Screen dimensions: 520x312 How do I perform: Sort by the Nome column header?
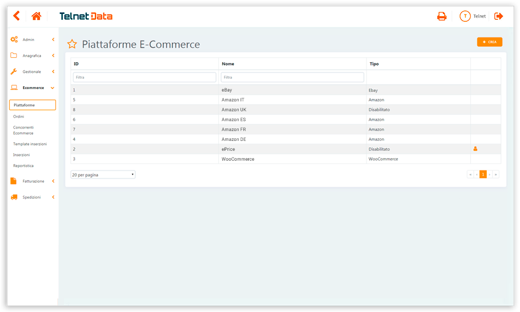228,63
